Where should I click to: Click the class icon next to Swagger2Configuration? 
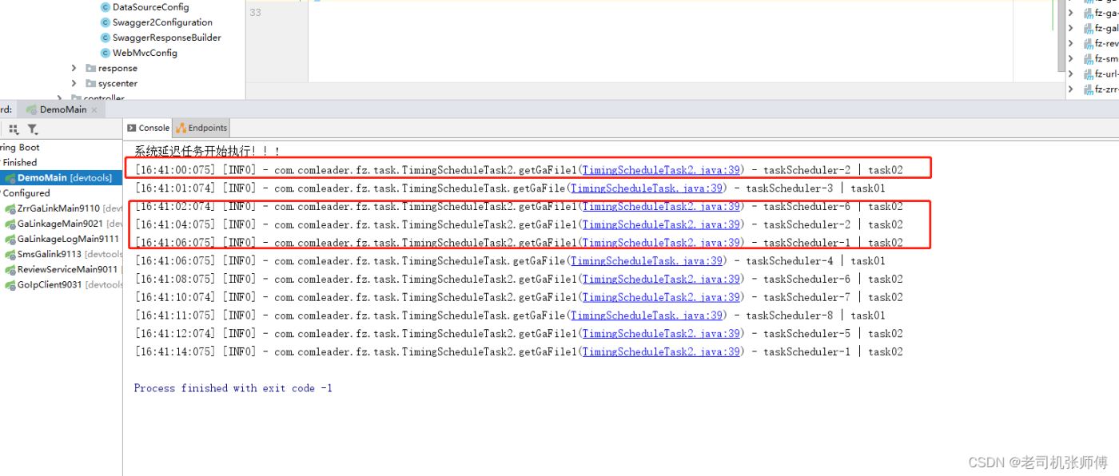[x=105, y=22]
